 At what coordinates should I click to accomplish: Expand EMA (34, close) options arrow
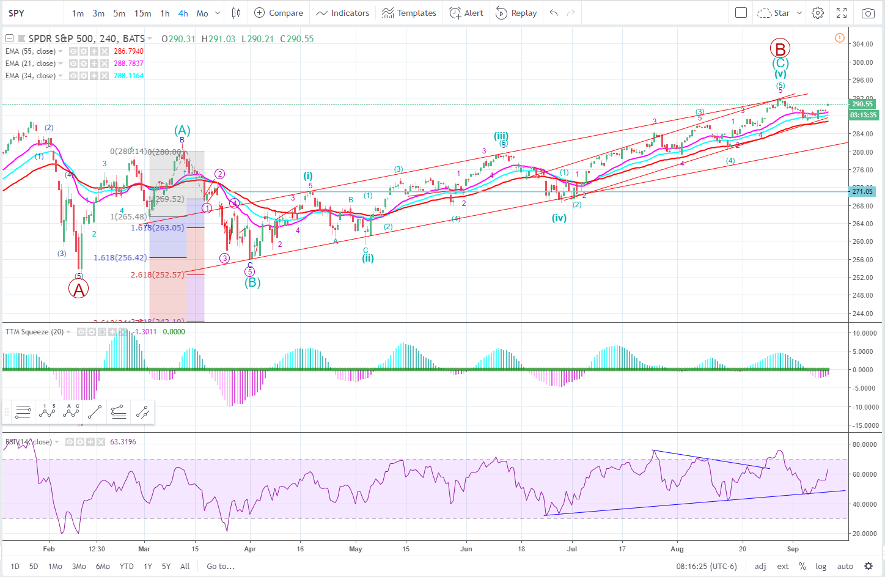coord(61,76)
